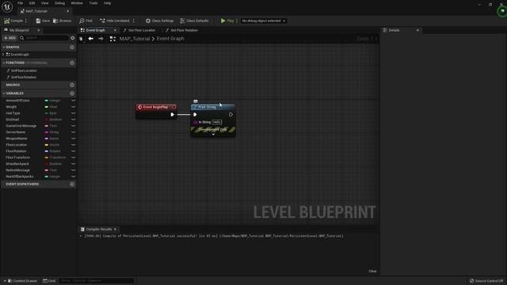Open Compile options three-dot menu
The image size is (507, 285).
[26, 21]
